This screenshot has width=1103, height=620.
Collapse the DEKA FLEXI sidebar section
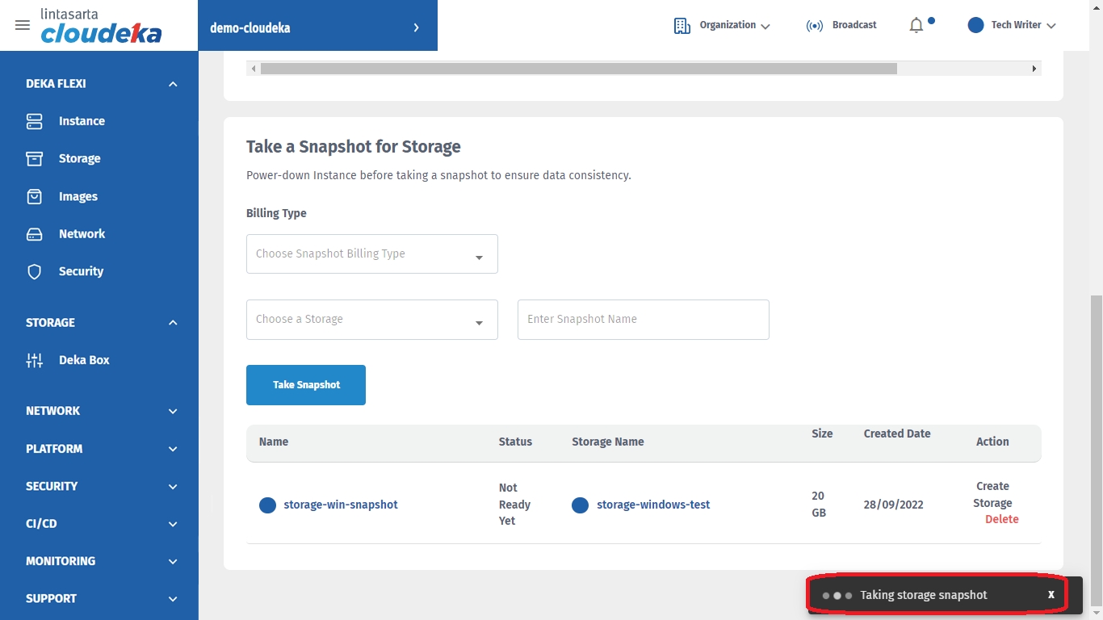pos(173,84)
